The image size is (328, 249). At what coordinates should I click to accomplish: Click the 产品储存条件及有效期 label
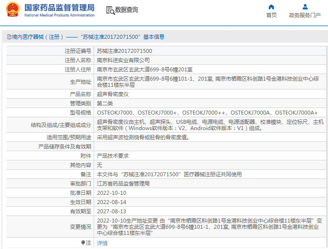[x=65, y=146]
